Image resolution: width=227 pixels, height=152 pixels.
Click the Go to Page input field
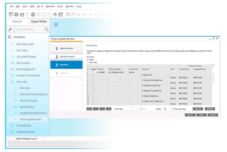(x=136, y=109)
